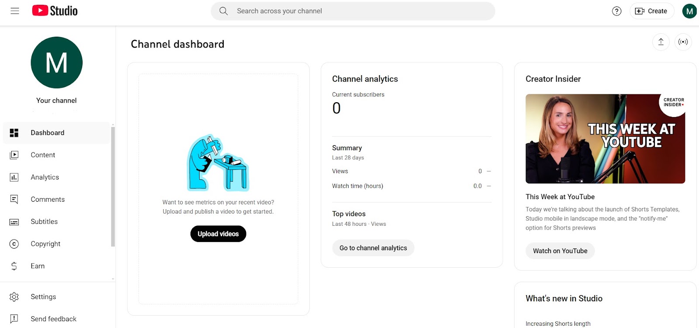Open Subtitles in the sidebar
This screenshot has height=328, width=699.
coord(57,222)
